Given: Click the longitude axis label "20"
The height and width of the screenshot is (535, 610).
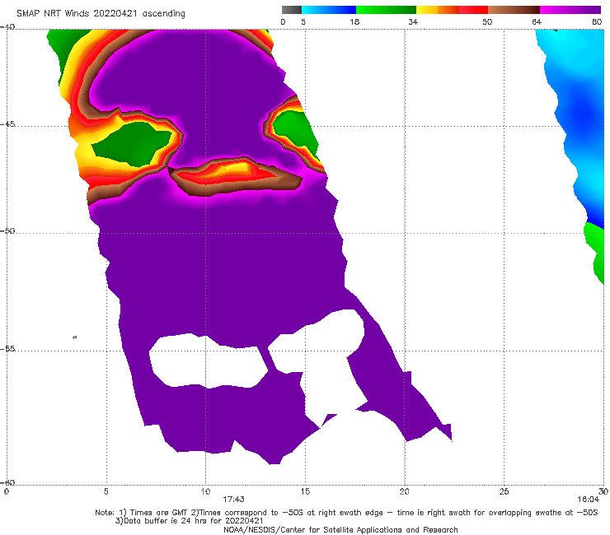Looking at the screenshot, I should click(405, 491).
